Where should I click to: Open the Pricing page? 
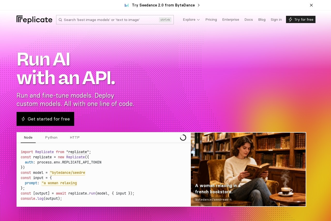[211, 19]
